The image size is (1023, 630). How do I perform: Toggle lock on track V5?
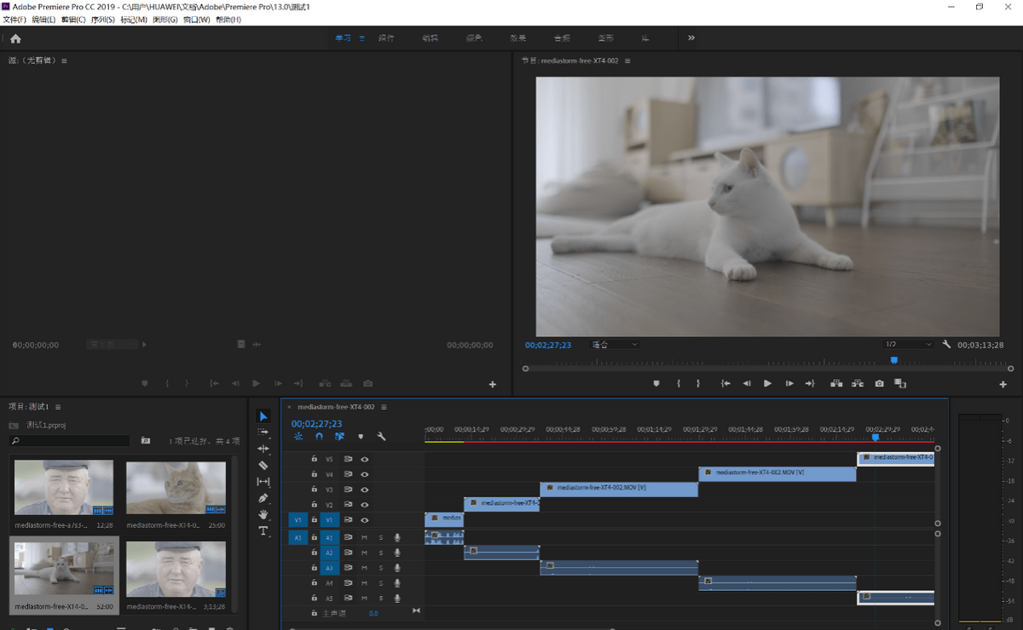[314, 459]
